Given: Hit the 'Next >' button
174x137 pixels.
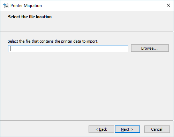Looking at the screenshot, I should (127, 129).
